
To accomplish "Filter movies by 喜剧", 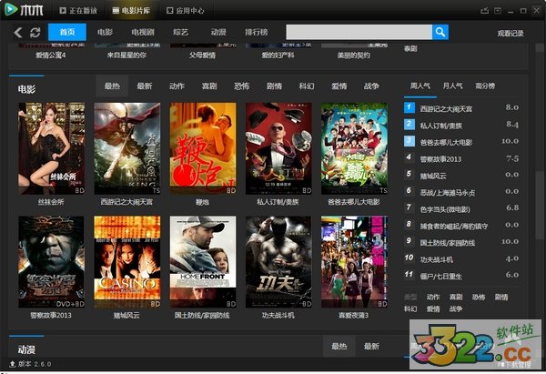I will click(x=209, y=86).
